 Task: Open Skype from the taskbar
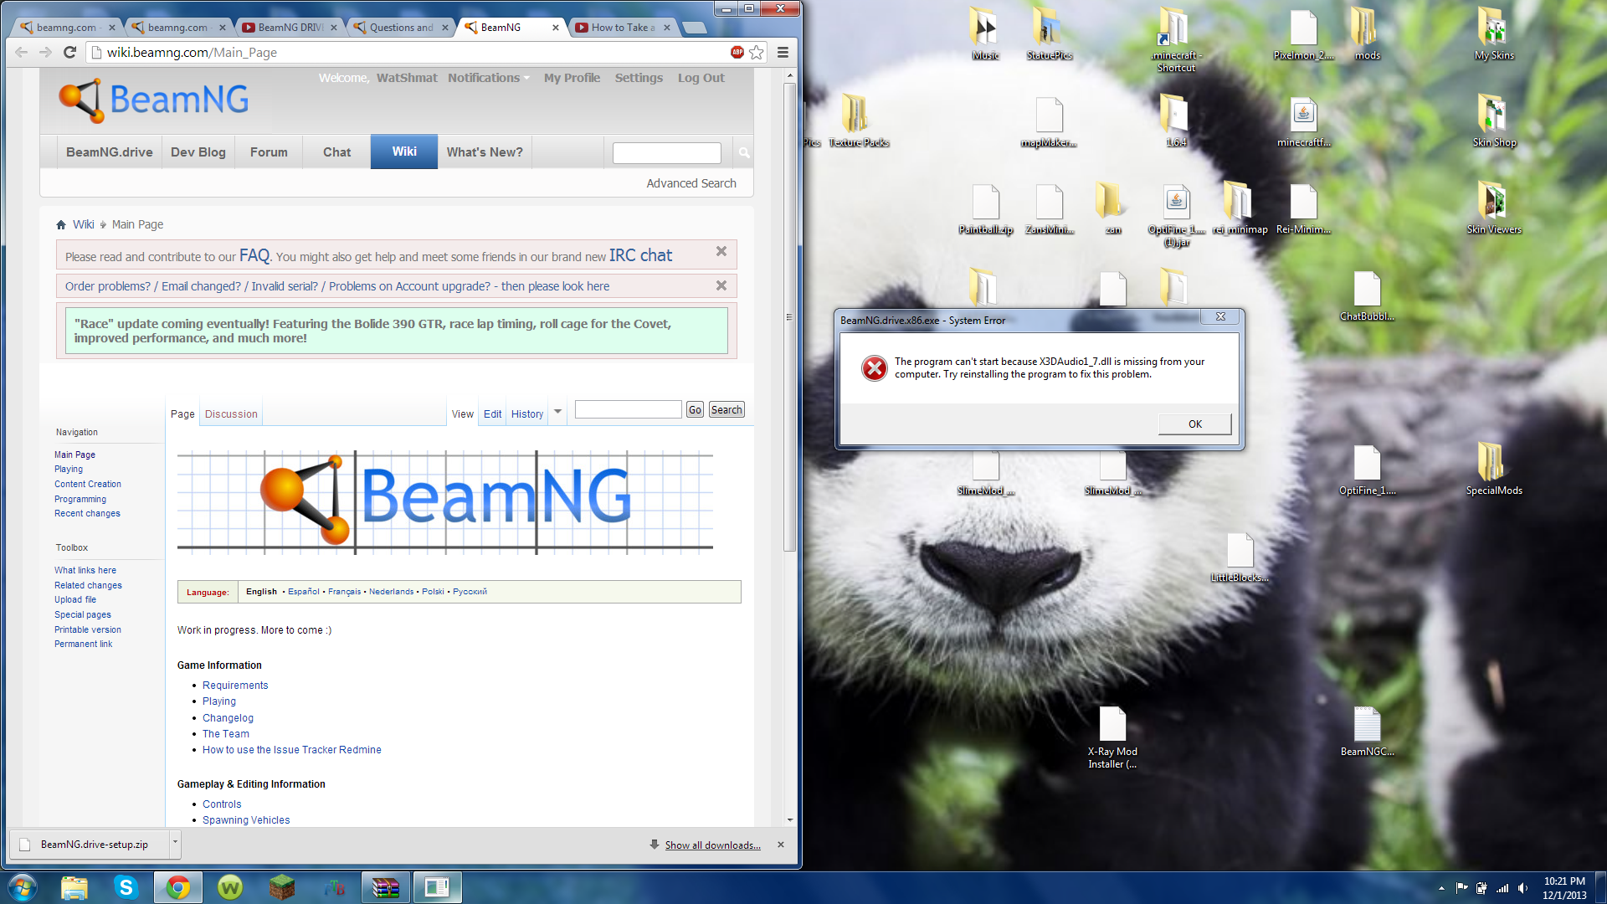[x=126, y=887]
